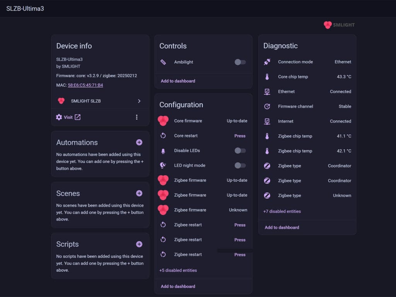This screenshot has height=297, width=396.
Task: Expand the SMLIGHT SLZB device entry
Action: pyautogui.click(x=139, y=101)
